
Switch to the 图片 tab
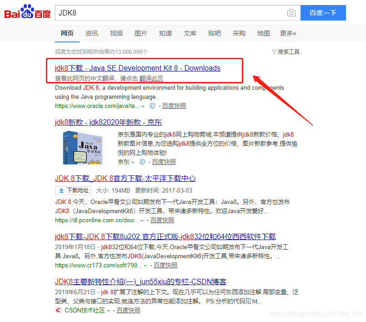point(141,33)
